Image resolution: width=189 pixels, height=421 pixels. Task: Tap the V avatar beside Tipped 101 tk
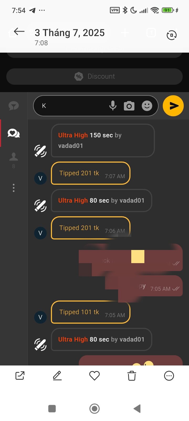(x=40, y=317)
